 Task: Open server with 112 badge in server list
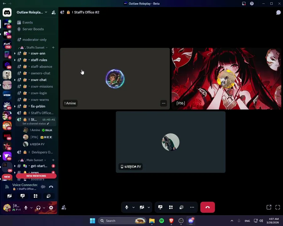pos(7,44)
